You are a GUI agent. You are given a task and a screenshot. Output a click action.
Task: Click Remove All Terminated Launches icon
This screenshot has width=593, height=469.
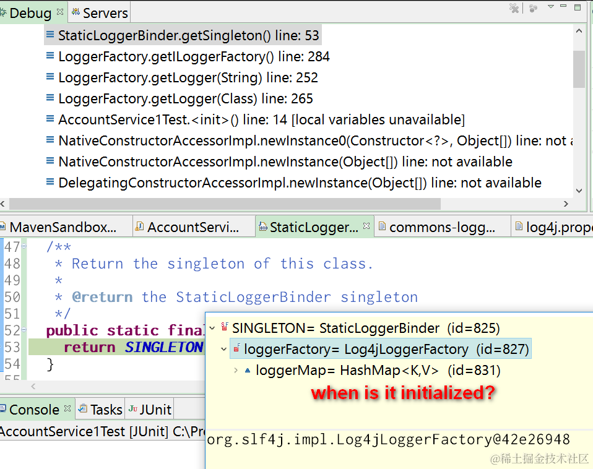(514, 8)
